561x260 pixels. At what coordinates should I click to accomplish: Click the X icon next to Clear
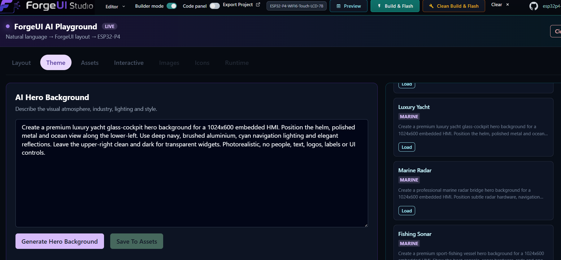point(507,5)
